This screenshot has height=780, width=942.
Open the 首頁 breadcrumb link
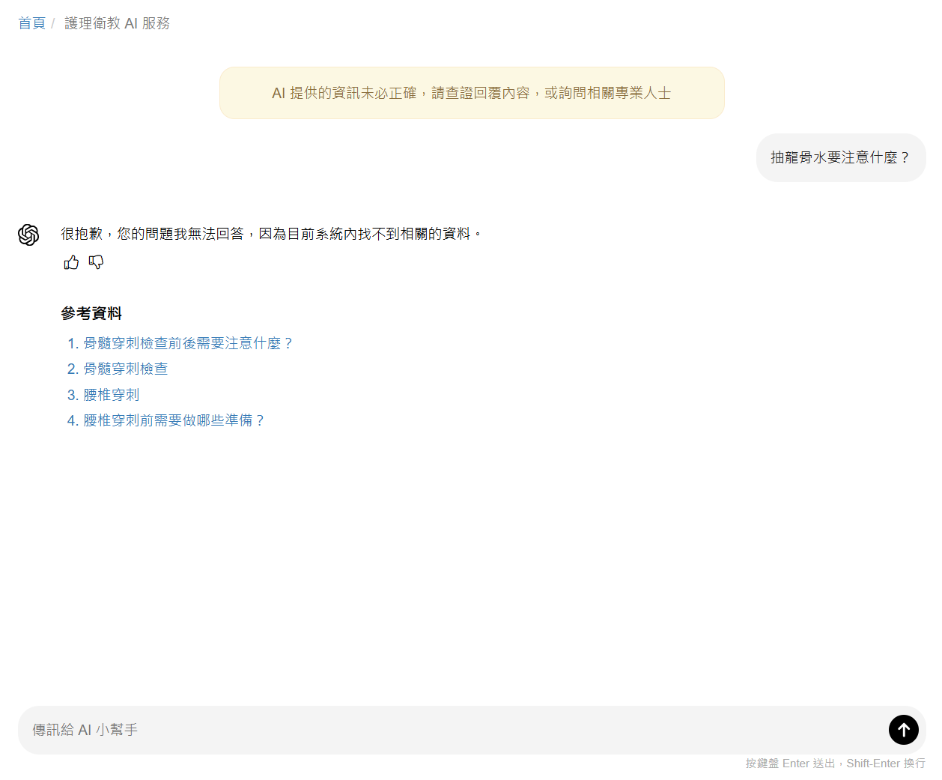point(31,22)
